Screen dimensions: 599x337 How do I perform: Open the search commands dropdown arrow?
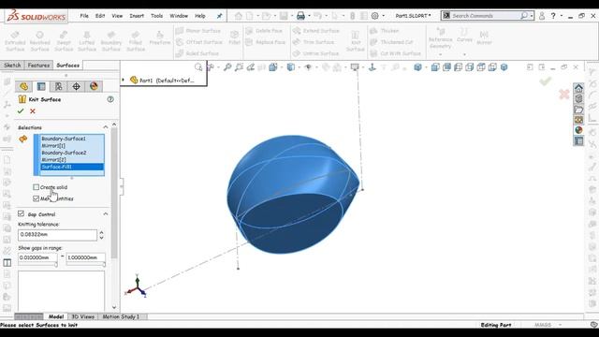(x=532, y=16)
